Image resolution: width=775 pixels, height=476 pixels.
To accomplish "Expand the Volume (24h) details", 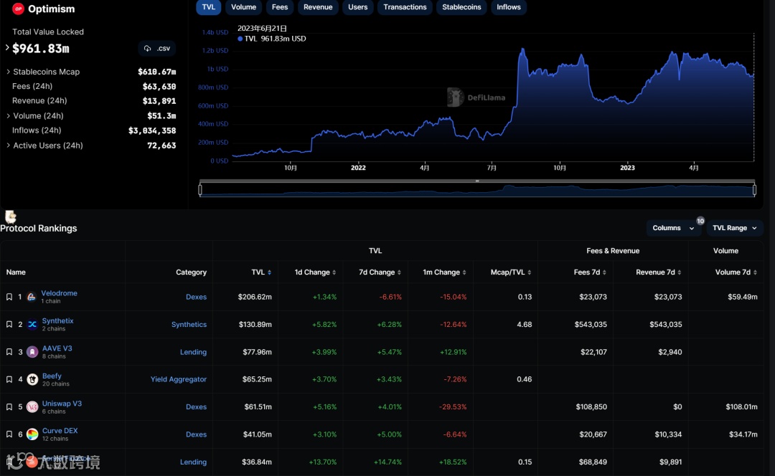I will coord(8,115).
